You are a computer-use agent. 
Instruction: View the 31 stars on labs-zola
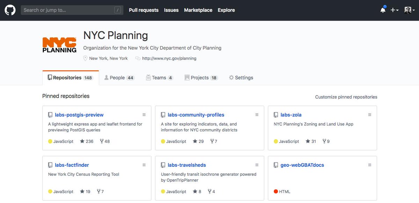[x=311, y=141]
